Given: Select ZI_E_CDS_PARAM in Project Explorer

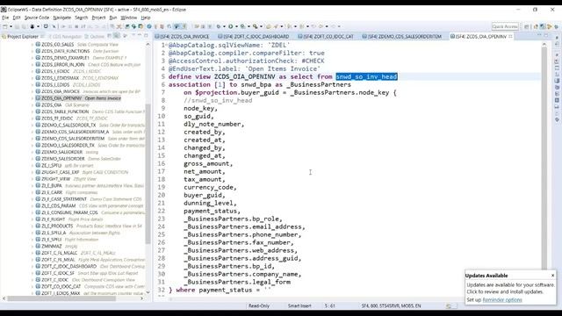Looking at the screenshot, I should point(59,205).
